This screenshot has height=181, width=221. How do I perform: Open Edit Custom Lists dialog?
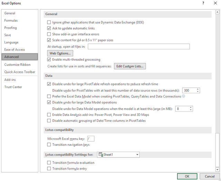pos(129,66)
